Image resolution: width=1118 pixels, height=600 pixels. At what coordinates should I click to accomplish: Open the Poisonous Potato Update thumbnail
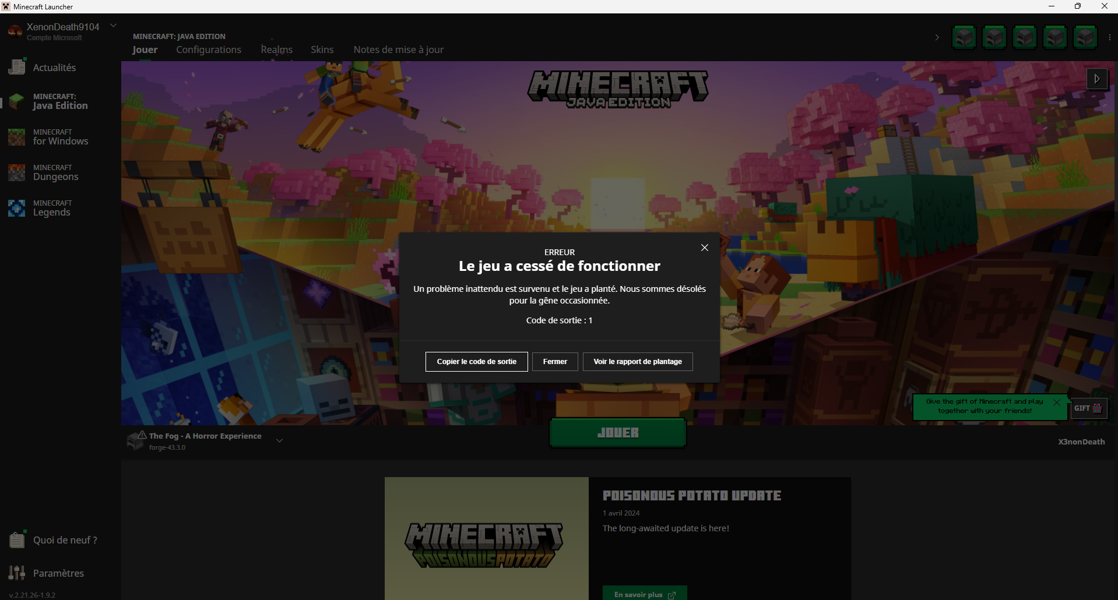[x=487, y=538]
